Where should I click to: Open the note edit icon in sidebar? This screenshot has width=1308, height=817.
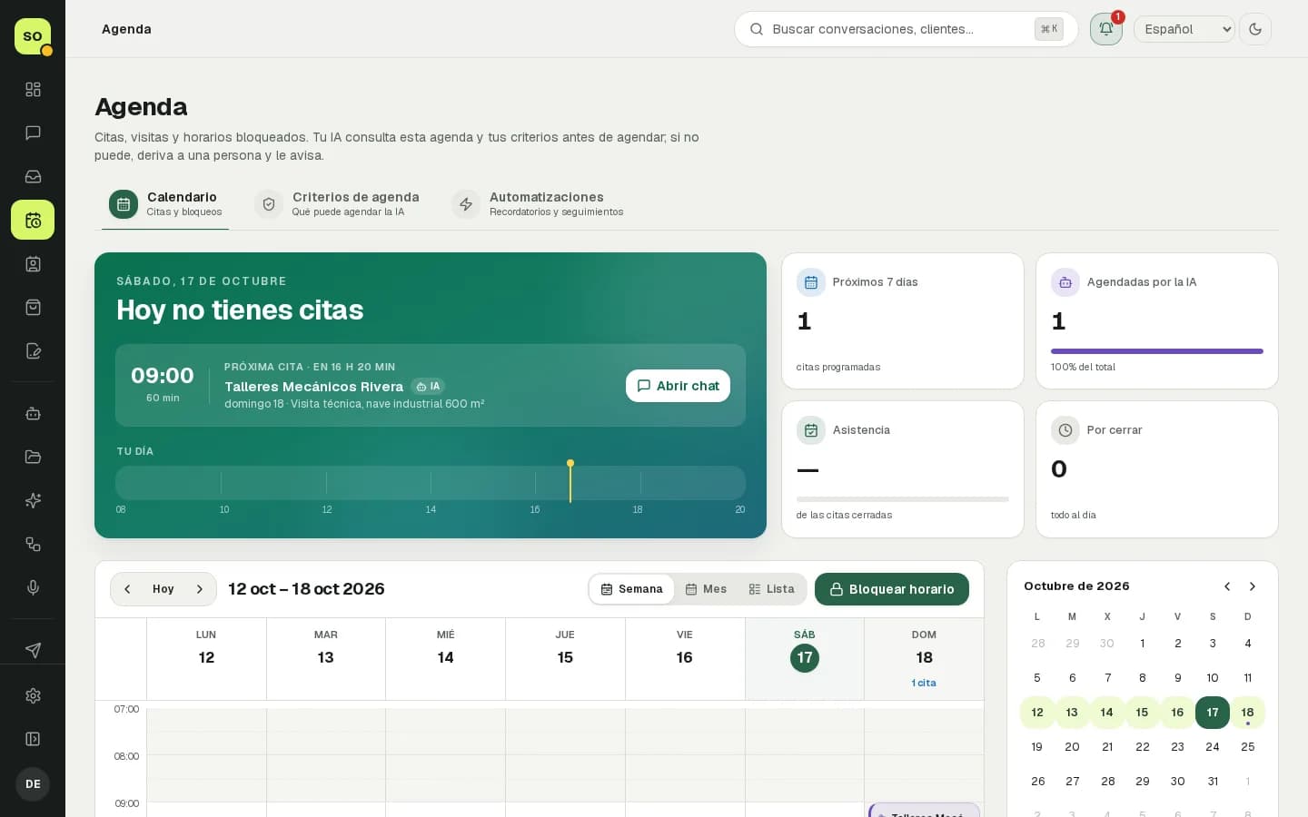click(x=33, y=351)
